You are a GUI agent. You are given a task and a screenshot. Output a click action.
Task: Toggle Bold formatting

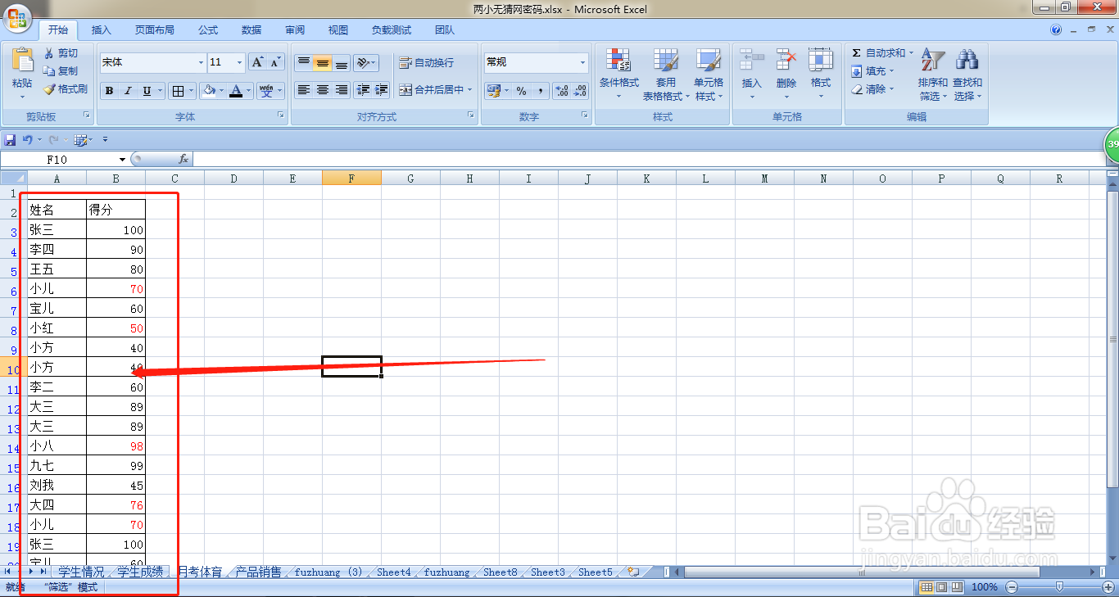110,91
